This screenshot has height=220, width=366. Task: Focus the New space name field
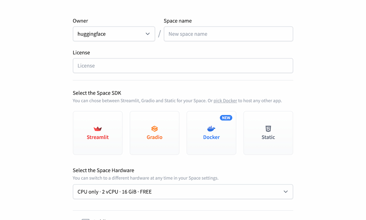click(x=228, y=34)
